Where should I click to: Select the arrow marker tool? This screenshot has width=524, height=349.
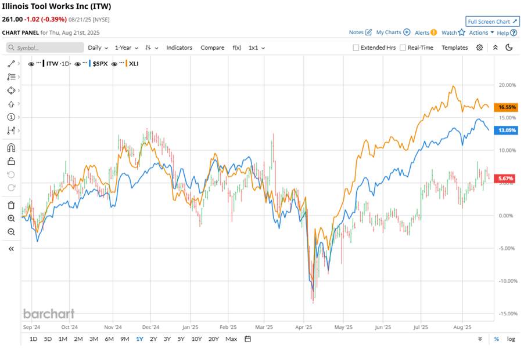[x=11, y=104]
